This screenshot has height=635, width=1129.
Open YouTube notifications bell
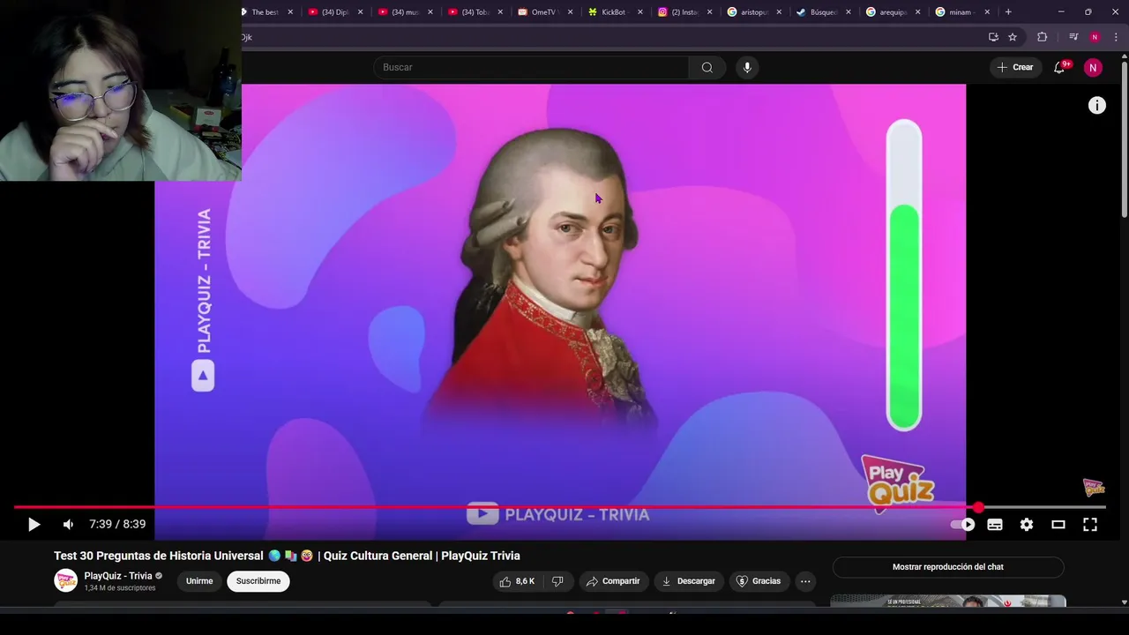[x=1060, y=67]
